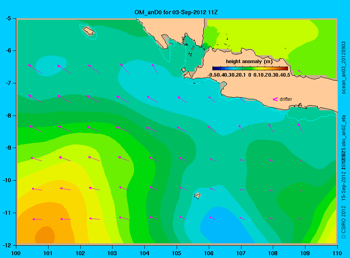Click the -8 latitude axis label
This screenshot has height=258, width=350.
pos(8,116)
